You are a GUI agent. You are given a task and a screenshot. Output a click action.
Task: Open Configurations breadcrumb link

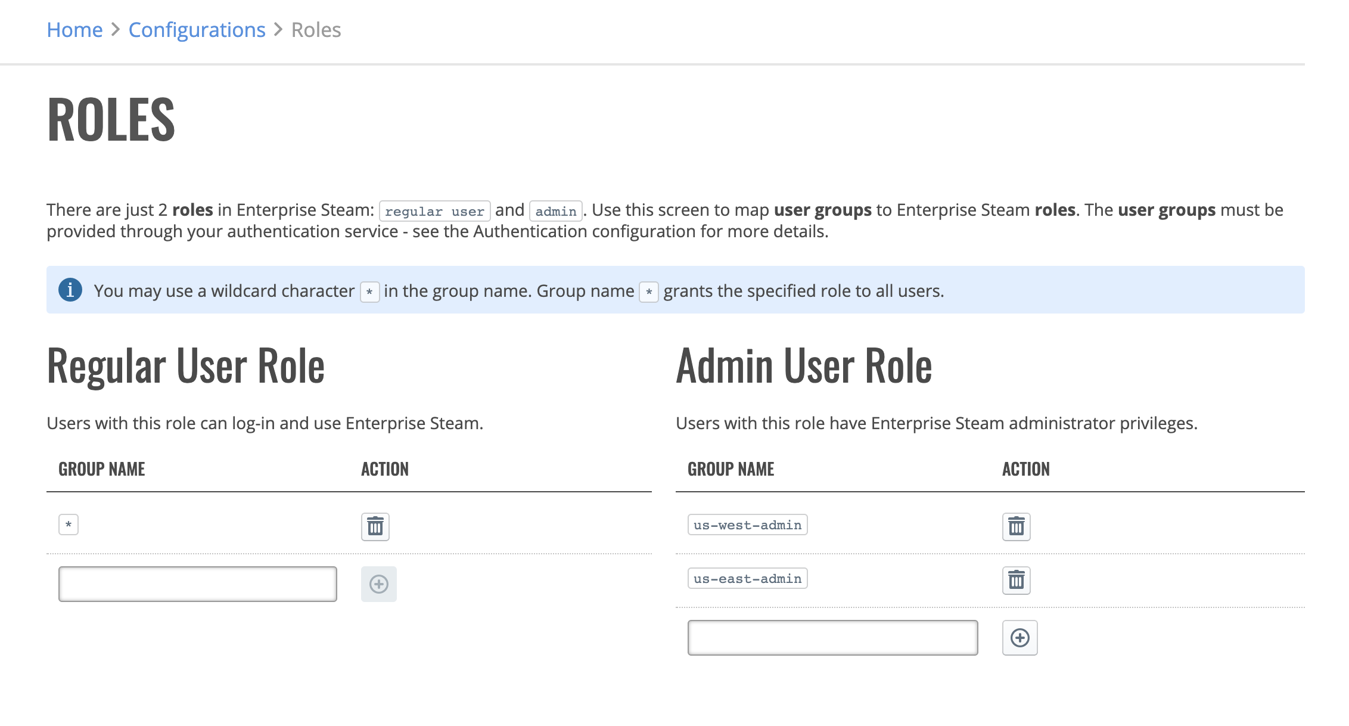pos(197,30)
